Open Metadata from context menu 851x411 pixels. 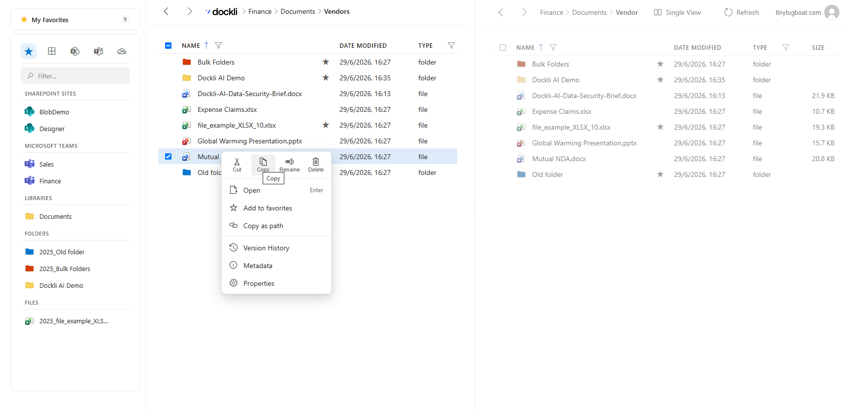point(276,266)
